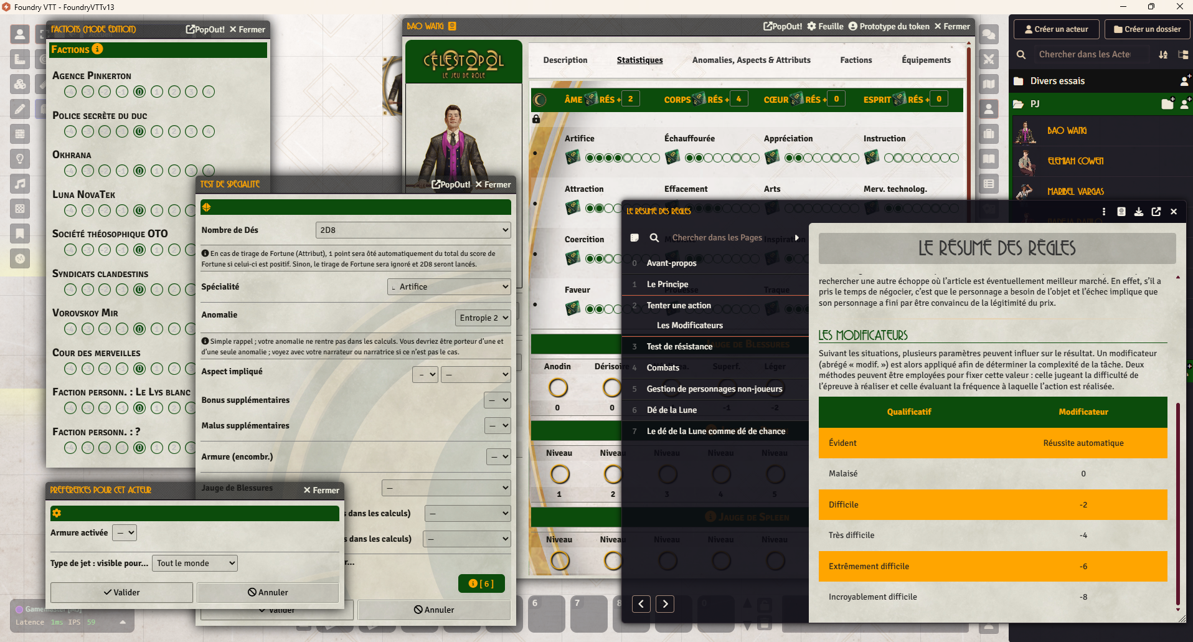Image resolution: width=1193 pixels, height=642 pixels.
Task: Open the Type de jet visibility dropdown
Action: tap(196, 563)
